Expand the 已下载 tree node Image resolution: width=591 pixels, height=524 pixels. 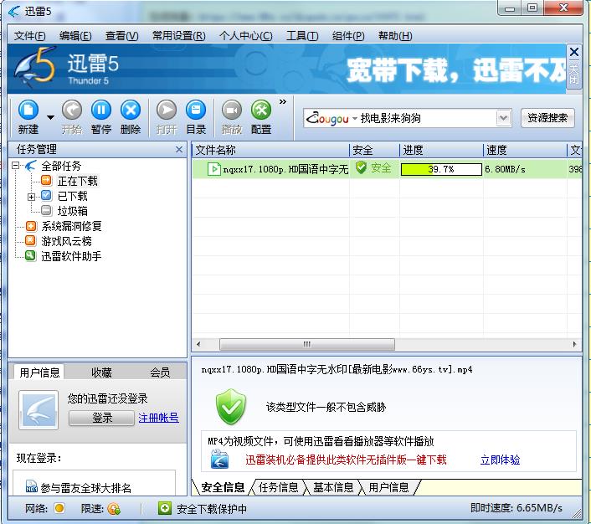click(x=31, y=197)
